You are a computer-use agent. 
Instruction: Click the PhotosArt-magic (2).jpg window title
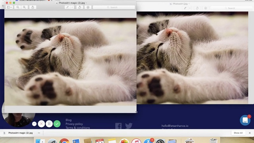tap(70, 3)
